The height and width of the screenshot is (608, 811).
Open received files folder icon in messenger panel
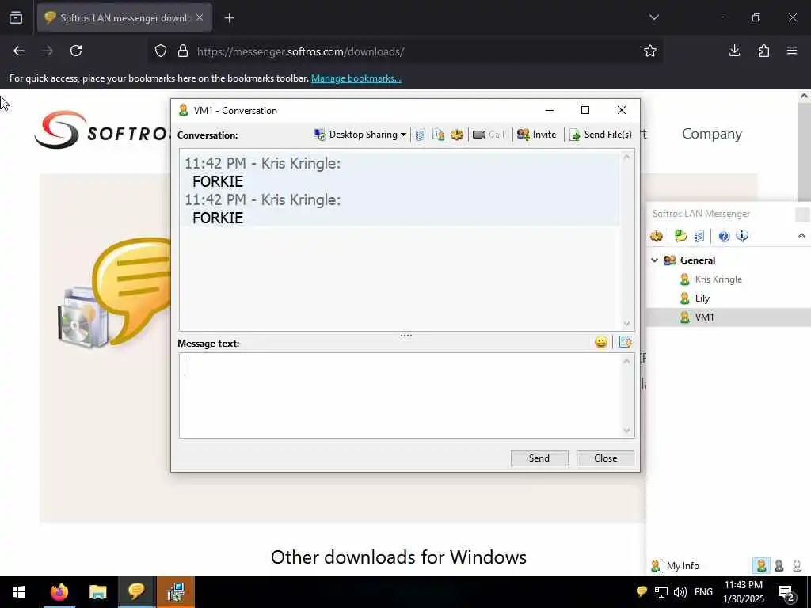pos(680,236)
